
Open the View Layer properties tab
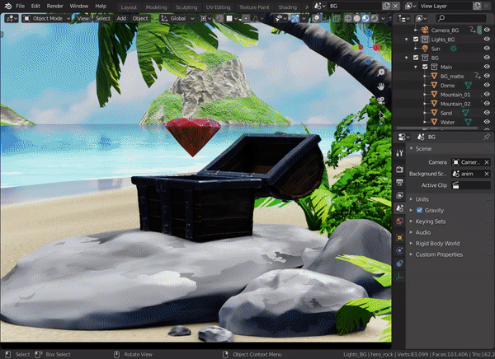click(x=399, y=195)
